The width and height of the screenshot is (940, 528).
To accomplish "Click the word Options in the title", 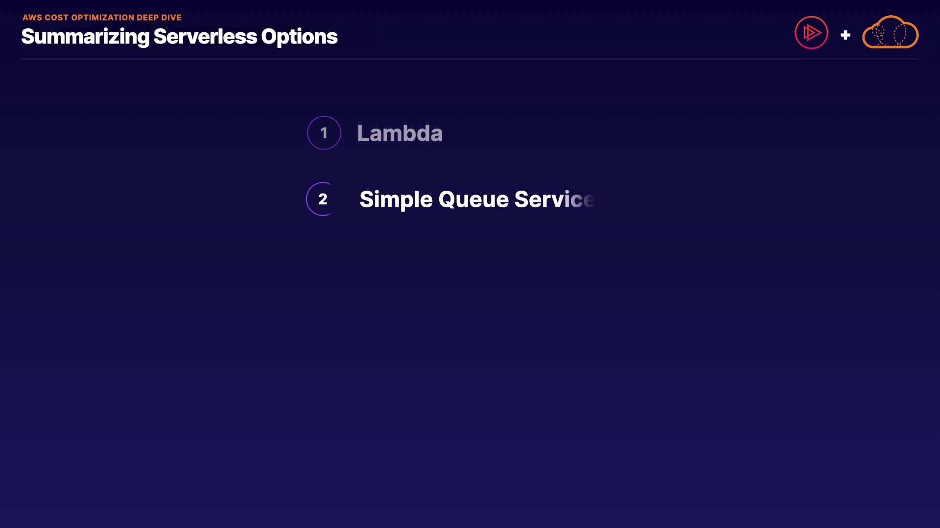I will tap(299, 37).
